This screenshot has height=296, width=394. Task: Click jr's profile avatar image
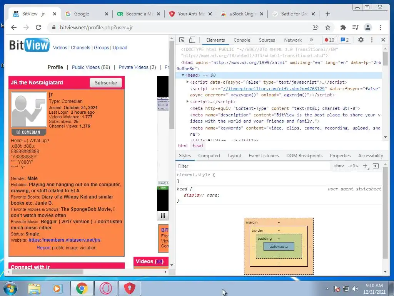coord(29,109)
